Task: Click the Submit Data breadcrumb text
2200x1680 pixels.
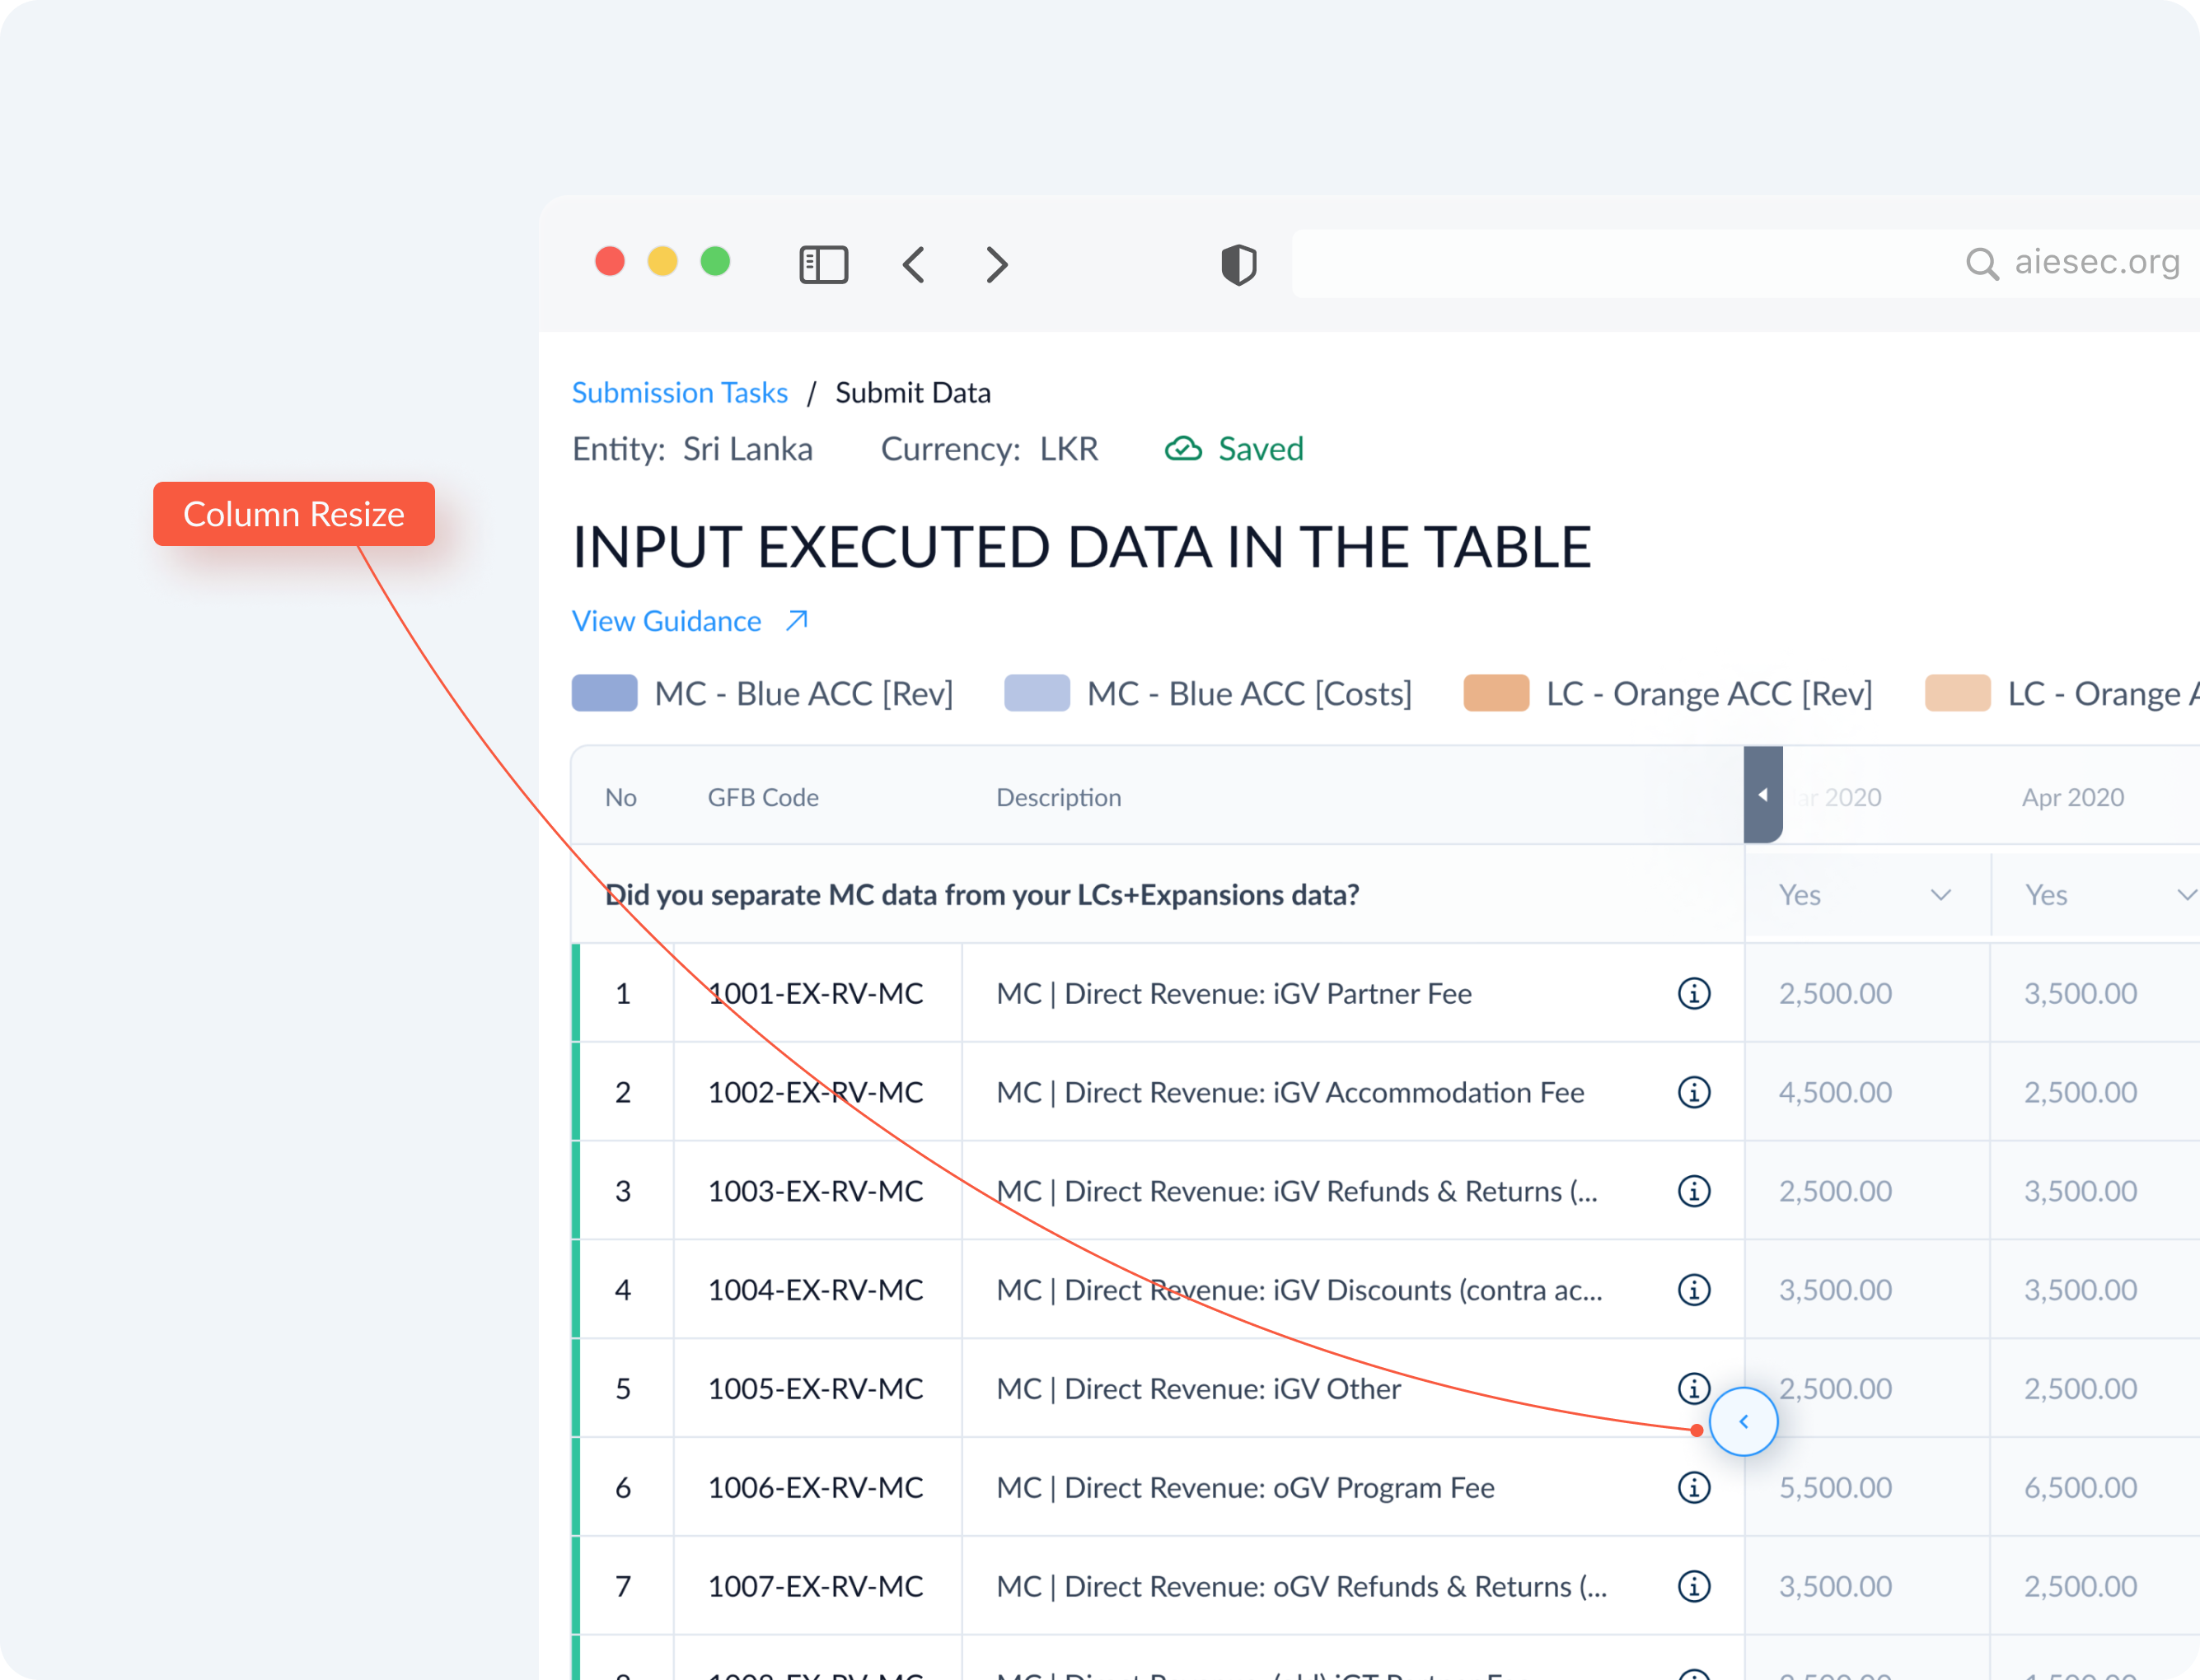Action: click(912, 393)
